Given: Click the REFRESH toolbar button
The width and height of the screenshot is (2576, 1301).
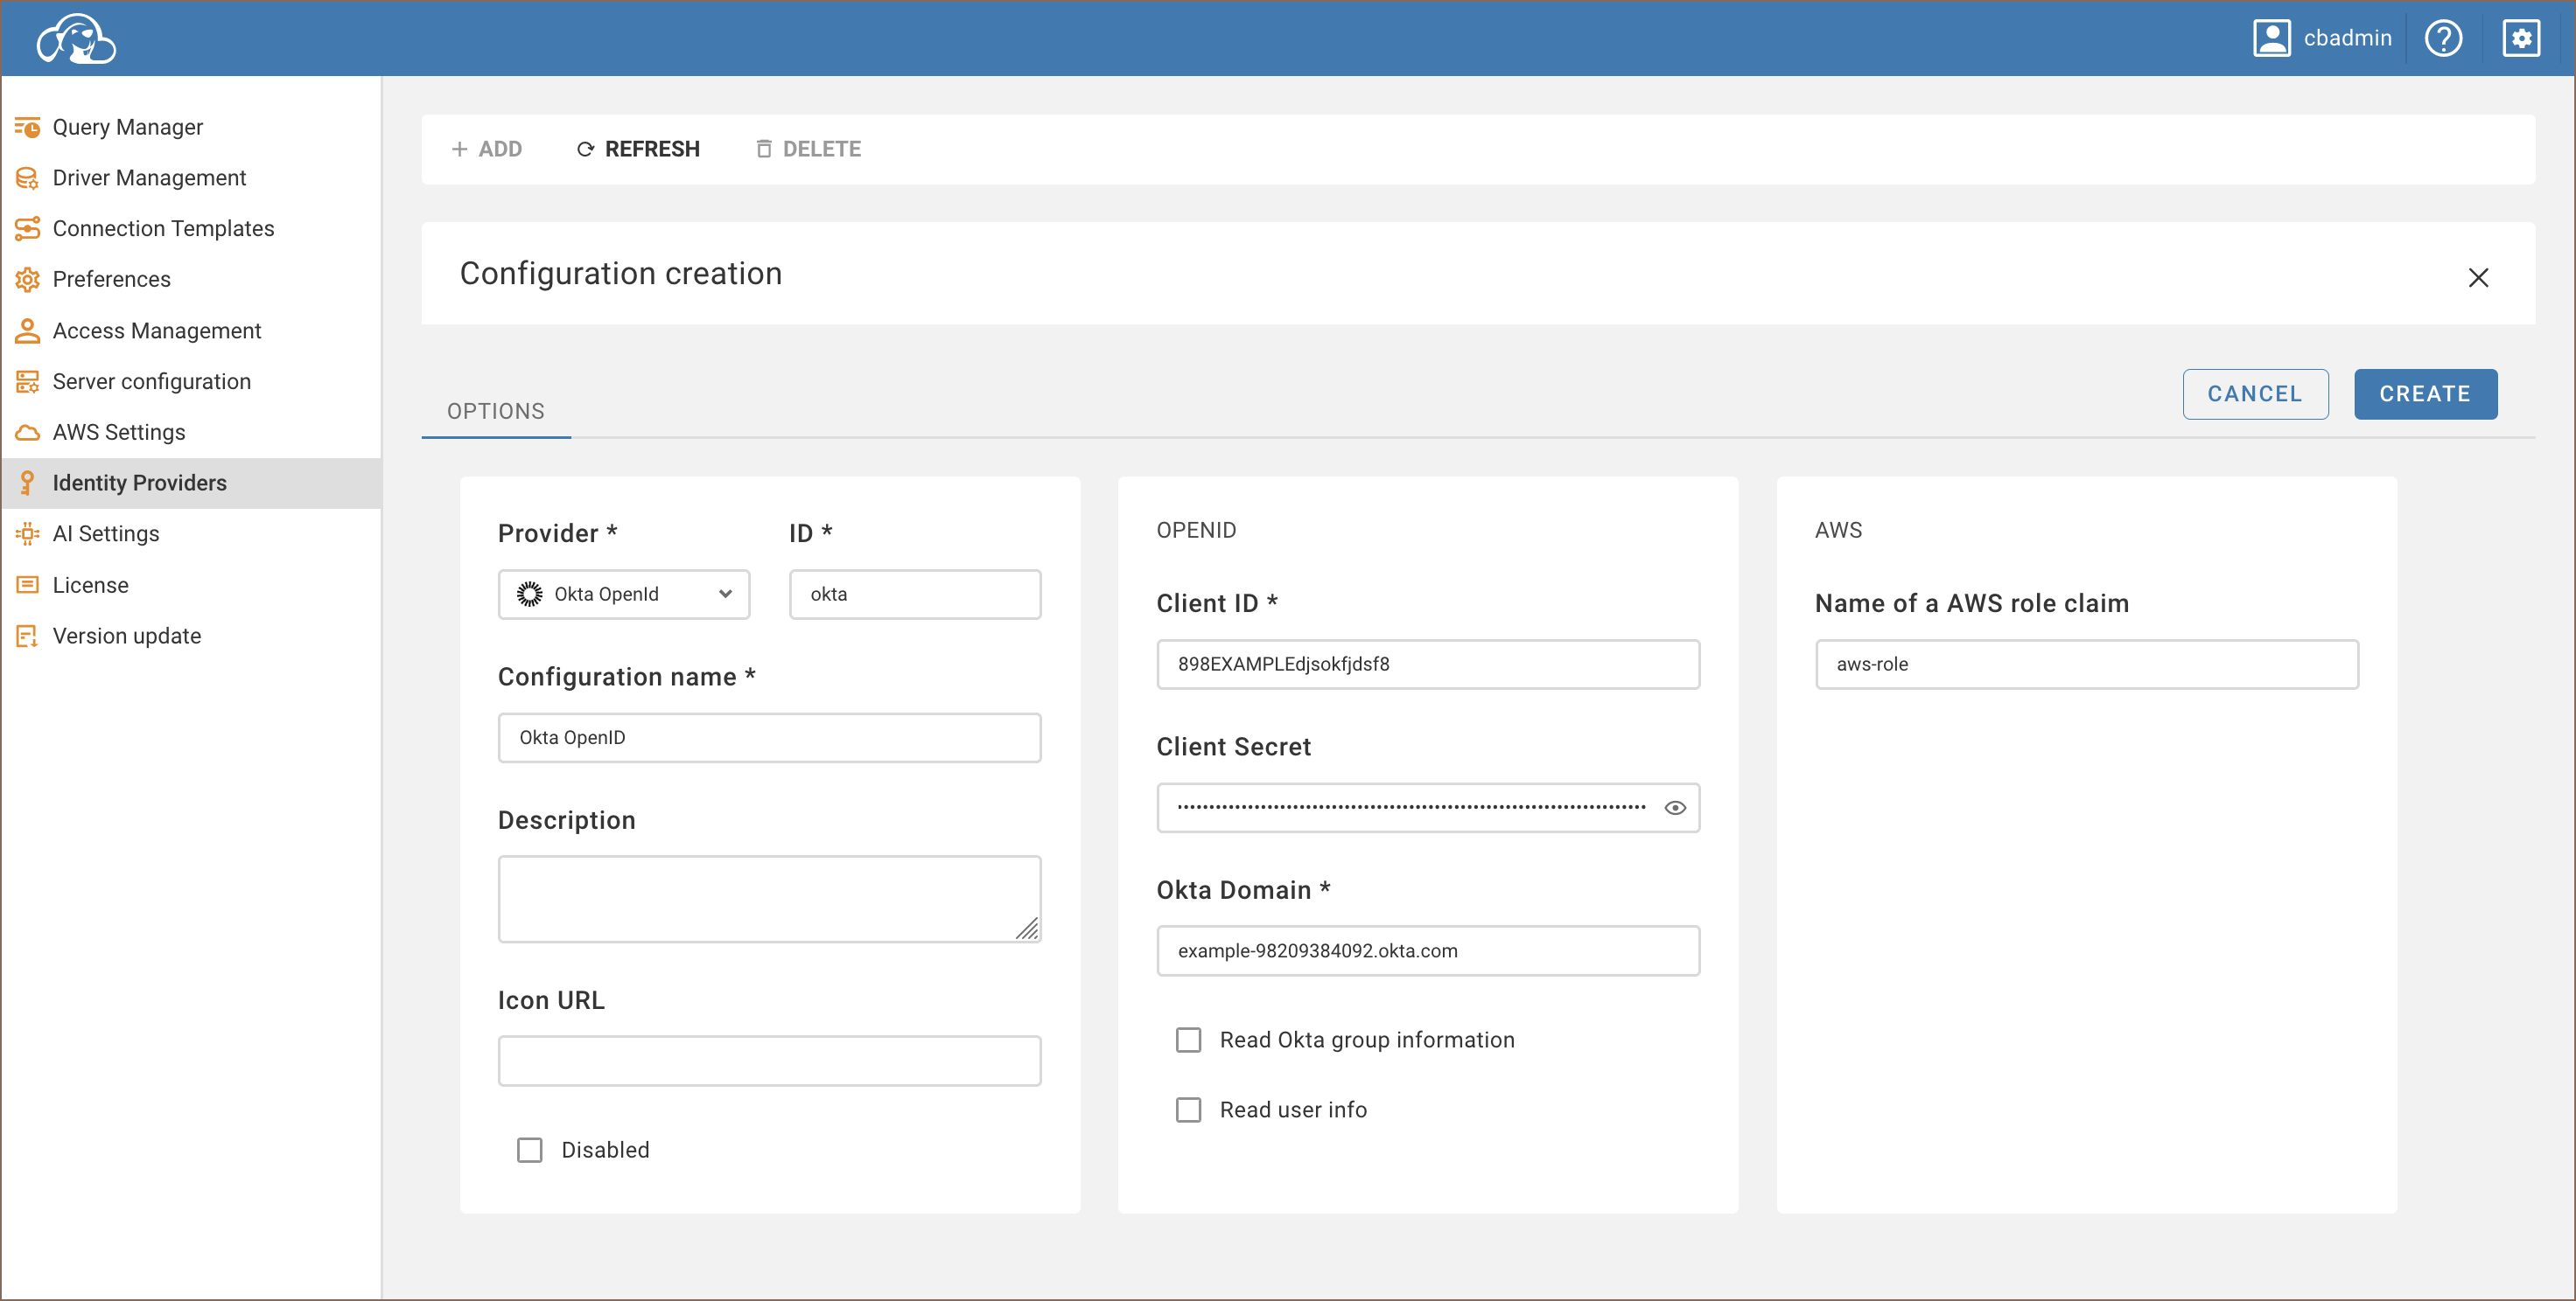Looking at the screenshot, I should 638,149.
